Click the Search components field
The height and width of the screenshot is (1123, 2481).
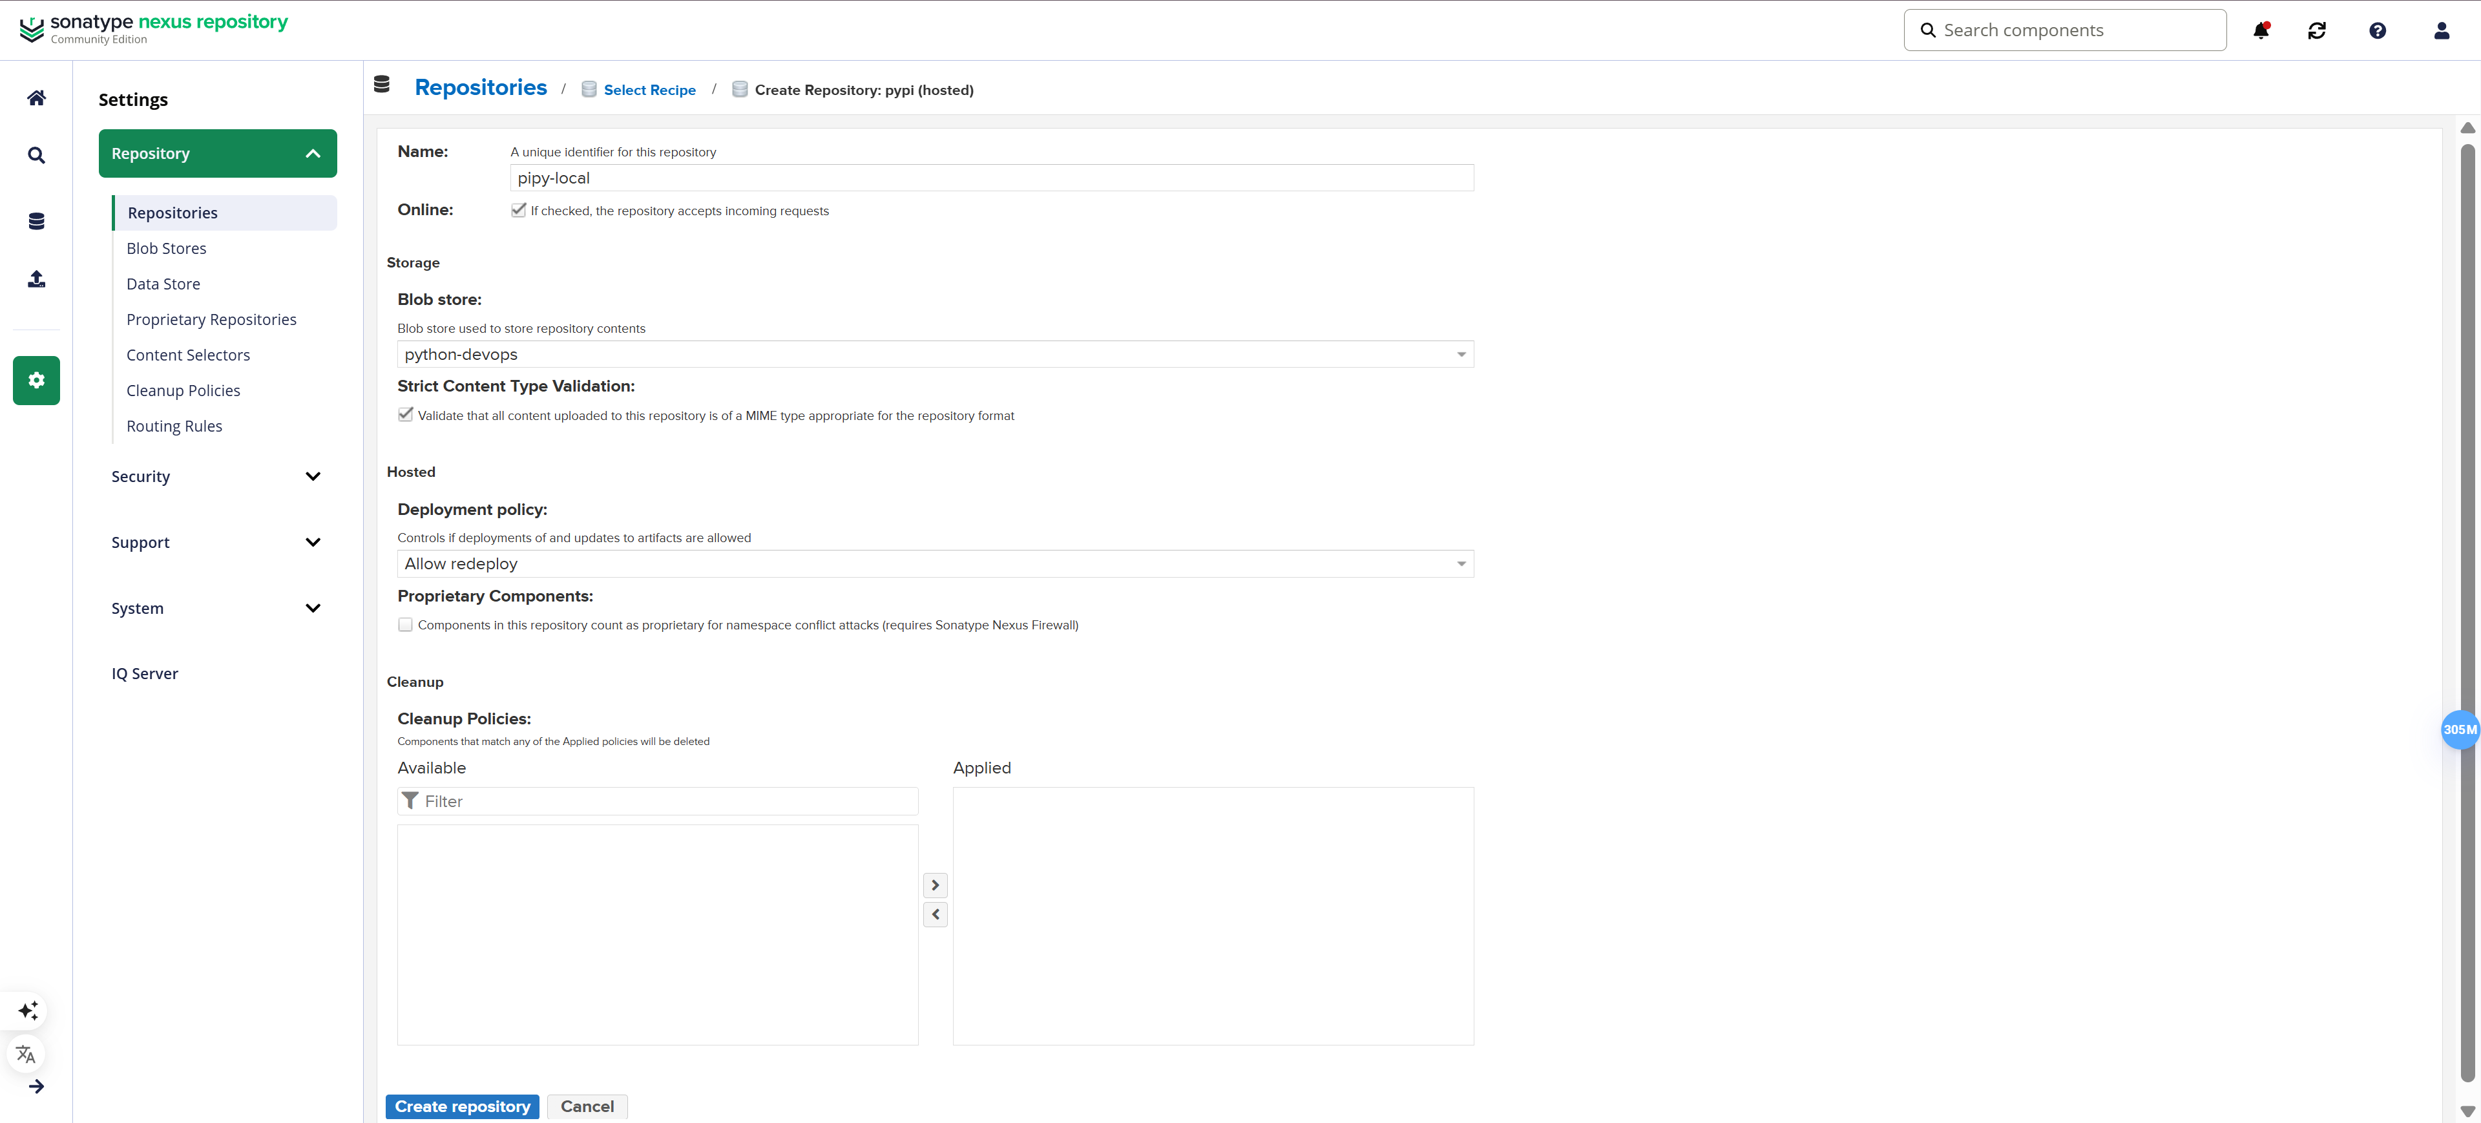pyautogui.click(x=2065, y=30)
